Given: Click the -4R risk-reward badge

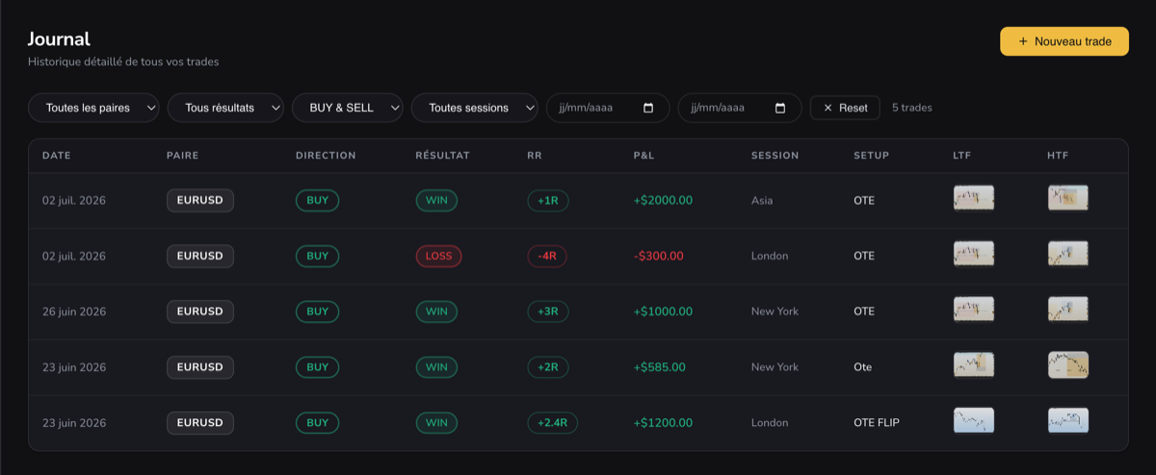Looking at the screenshot, I should point(547,256).
